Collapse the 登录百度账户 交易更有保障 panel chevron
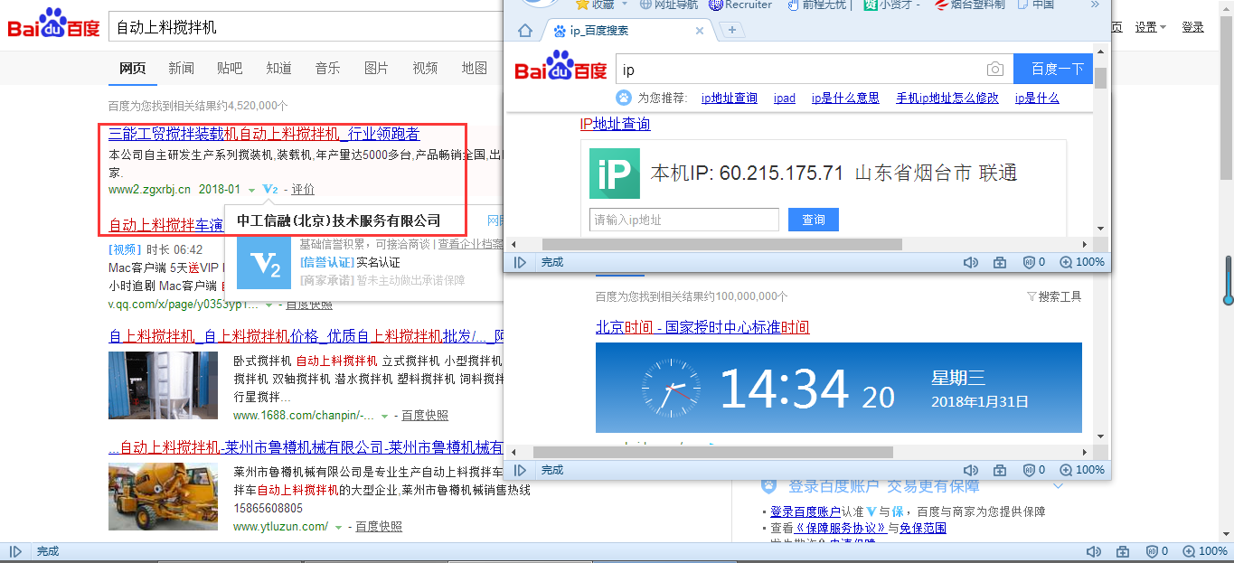This screenshot has height=563, width=1234. coord(1060,486)
